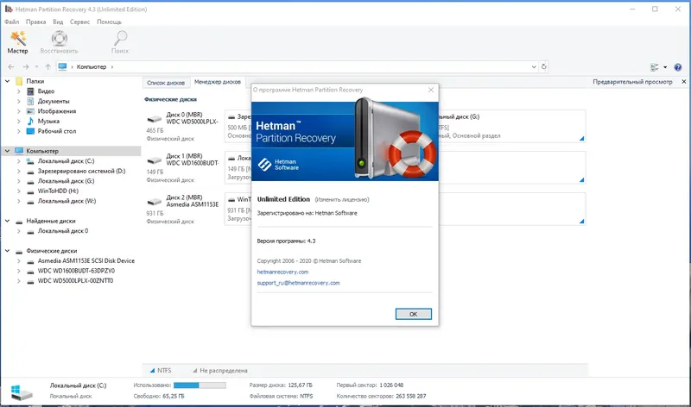Click the computer icon in address bar
The width and height of the screenshot is (691, 407).
62,67
